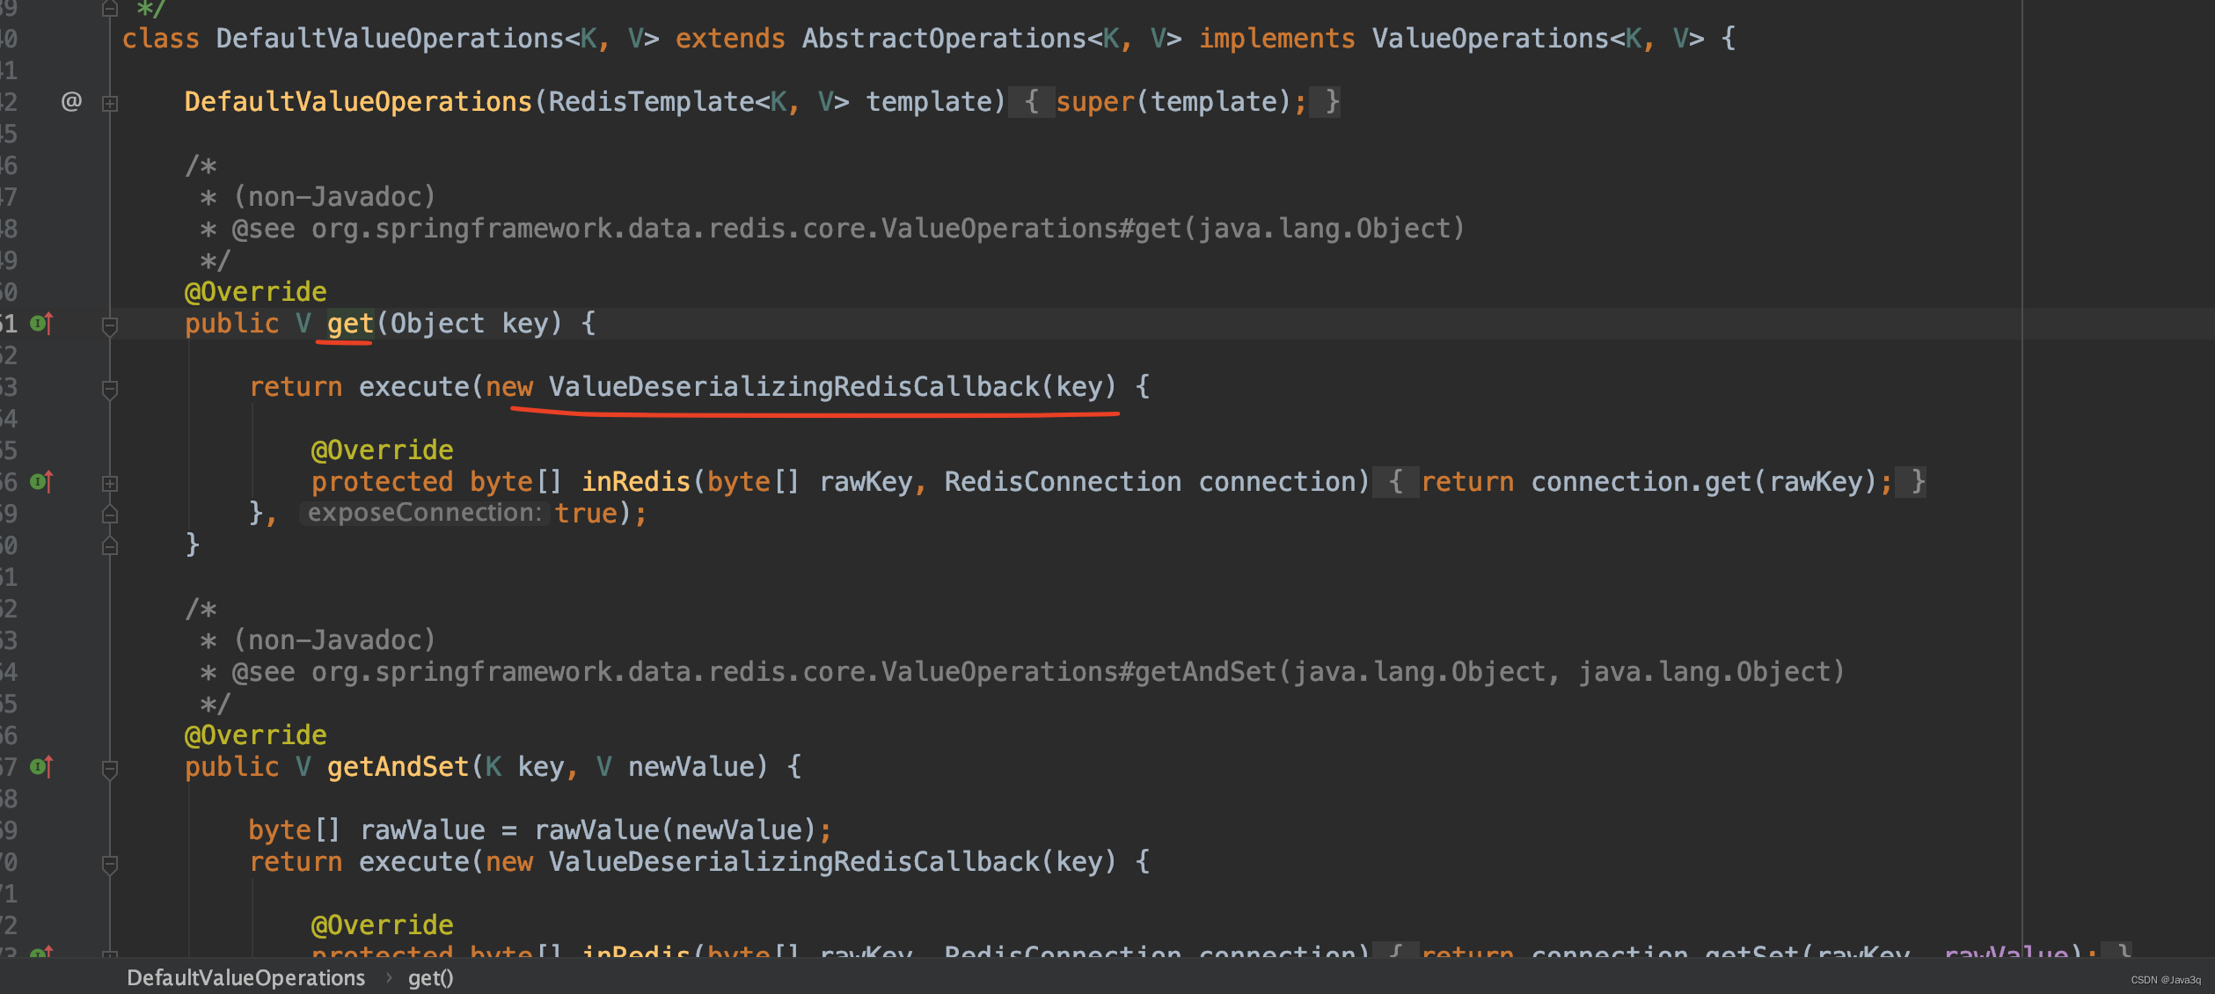This screenshot has width=2215, height=994.
Task: Click fold end marker at exposeConnection line
Action: 110,514
